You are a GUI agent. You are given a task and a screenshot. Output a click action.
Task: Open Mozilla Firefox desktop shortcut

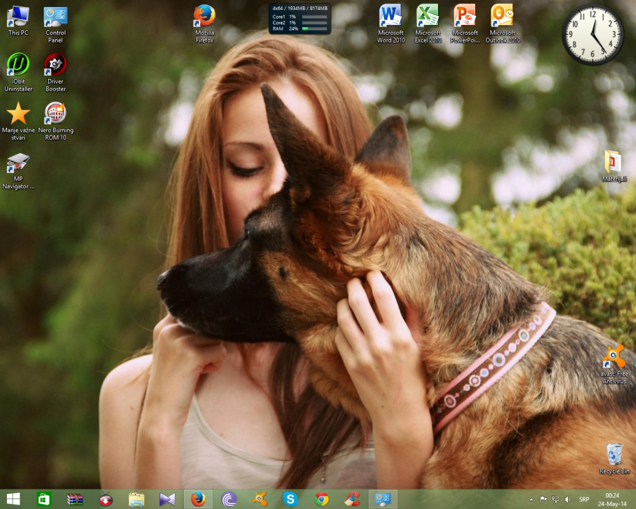(x=205, y=16)
